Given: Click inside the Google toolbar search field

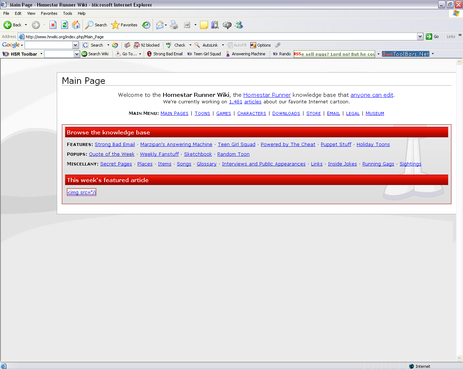Looking at the screenshot, I should tap(48, 45).
